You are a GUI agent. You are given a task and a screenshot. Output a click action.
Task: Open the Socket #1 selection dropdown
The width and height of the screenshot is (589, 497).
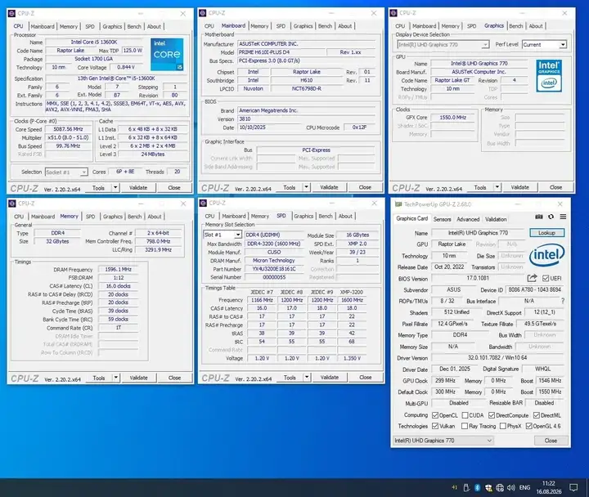[x=66, y=172]
